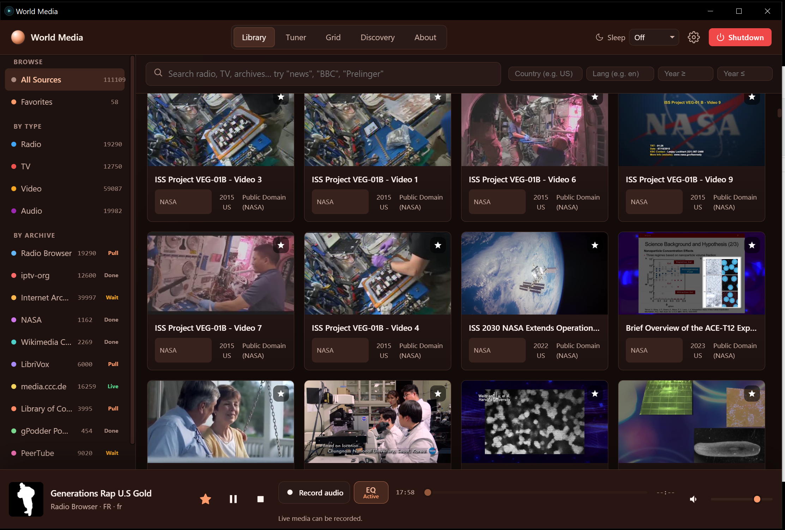Click the moon Sleep icon
The width and height of the screenshot is (785, 530).
click(x=599, y=37)
